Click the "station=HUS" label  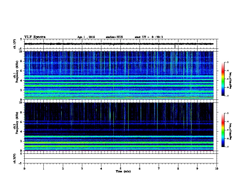pos(114,37)
